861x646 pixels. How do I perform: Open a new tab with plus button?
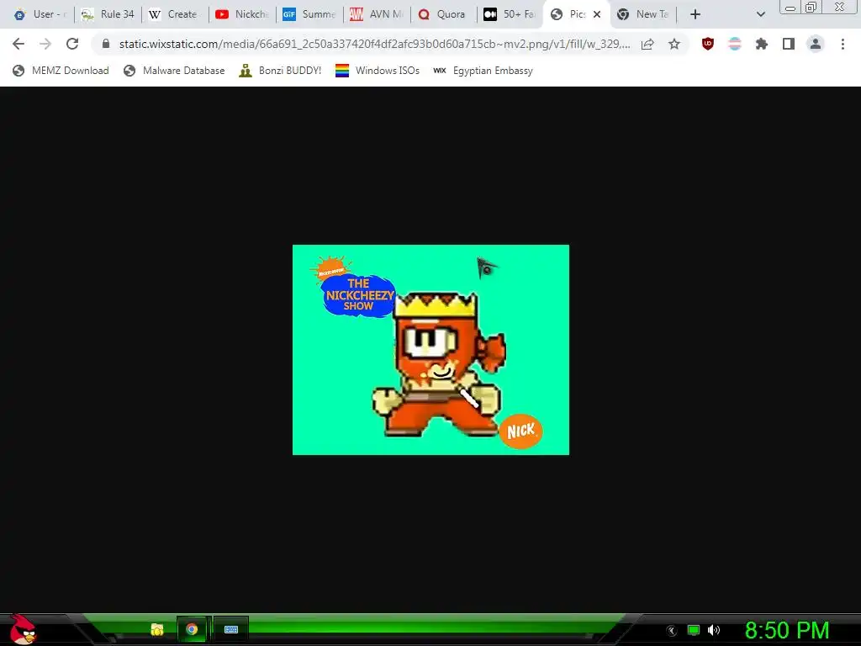pos(695,14)
